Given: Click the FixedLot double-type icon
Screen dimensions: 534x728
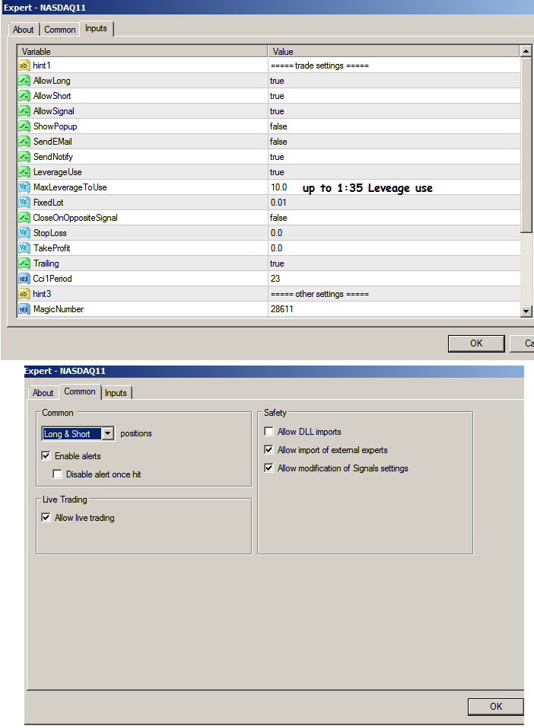Looking at the screenshot, I should (24, 203).
